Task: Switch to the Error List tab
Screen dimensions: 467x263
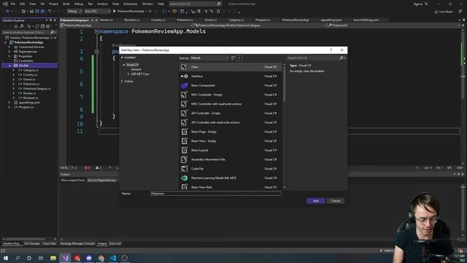Action: point(115,243)
